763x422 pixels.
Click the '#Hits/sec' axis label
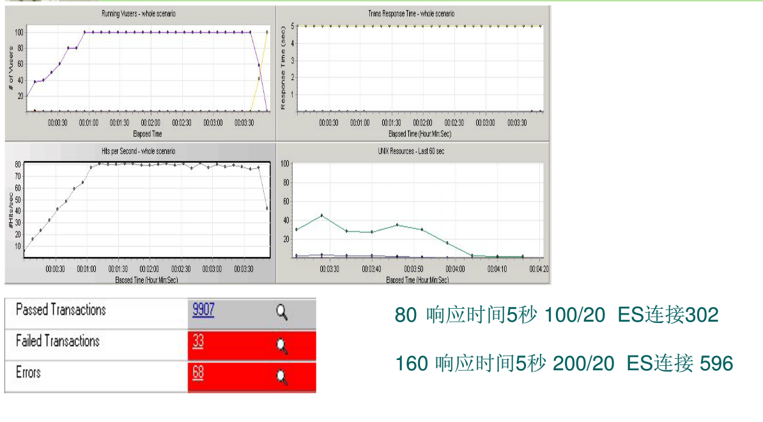tap(11, 210)
